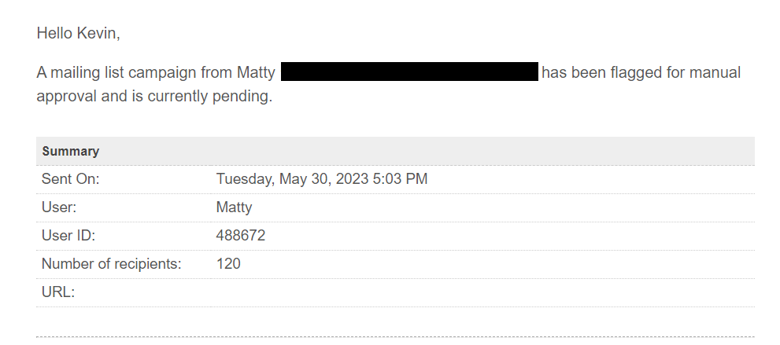Click the text "has been flagged"
This screenshot has height=345, width=780.
click(598, 73)
